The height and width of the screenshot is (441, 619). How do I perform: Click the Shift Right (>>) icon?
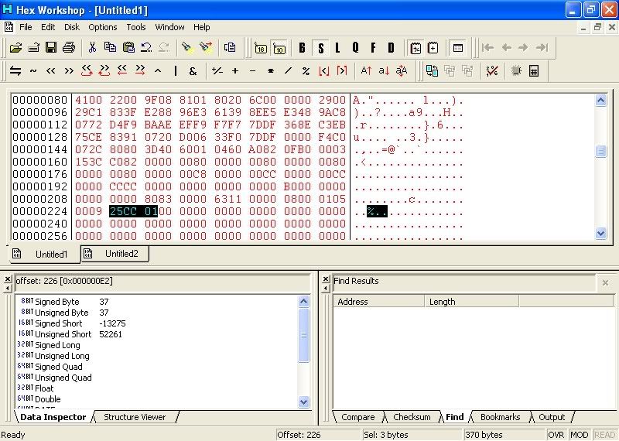(x=69, y=71)
